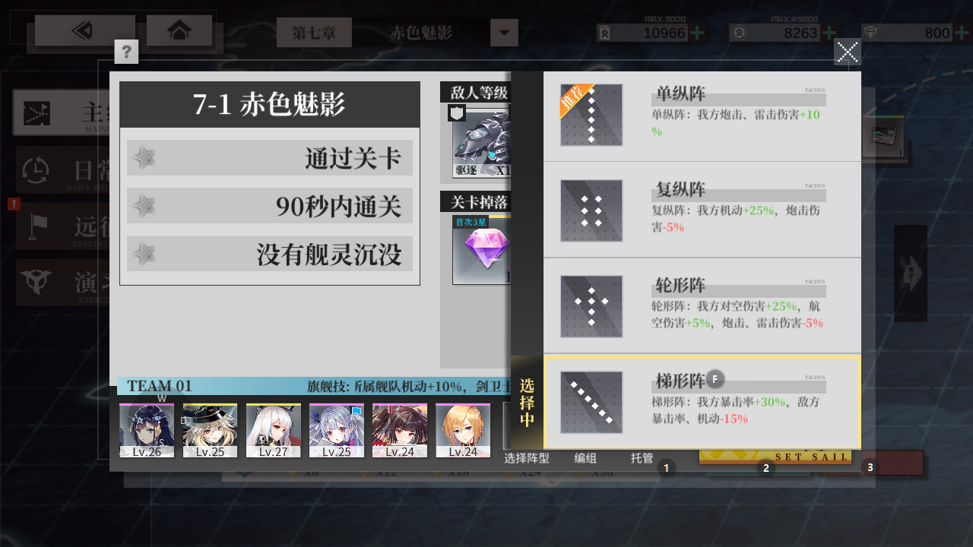Select 轮形阵 formation option

(702, 305)
